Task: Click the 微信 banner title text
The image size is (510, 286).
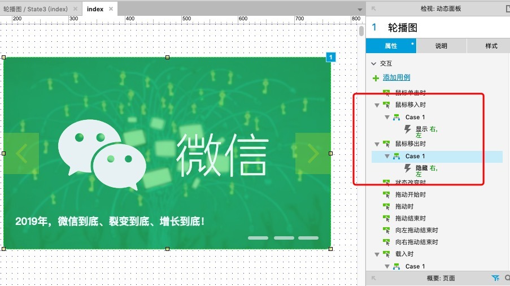Action: (223, 155)
